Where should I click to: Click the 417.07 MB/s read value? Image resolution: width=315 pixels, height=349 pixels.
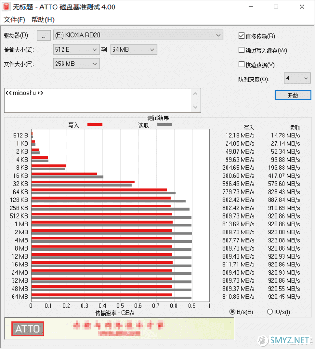284,175
